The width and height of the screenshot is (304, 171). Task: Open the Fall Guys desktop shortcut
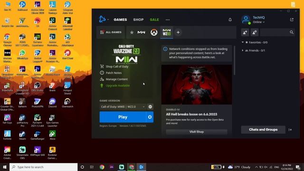point(8,119)
